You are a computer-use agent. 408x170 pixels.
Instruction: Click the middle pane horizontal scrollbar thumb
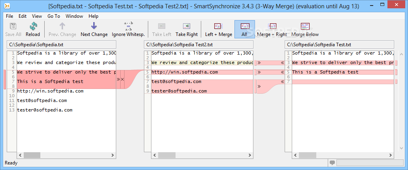[166, 155]
